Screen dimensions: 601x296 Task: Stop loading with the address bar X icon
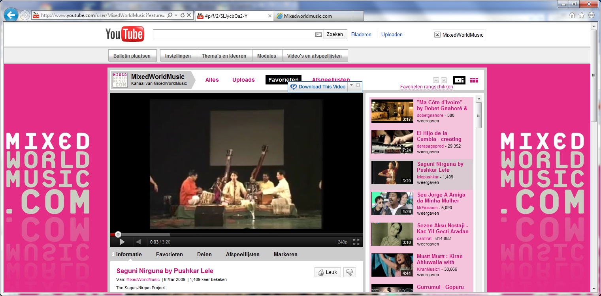point(189,15)
